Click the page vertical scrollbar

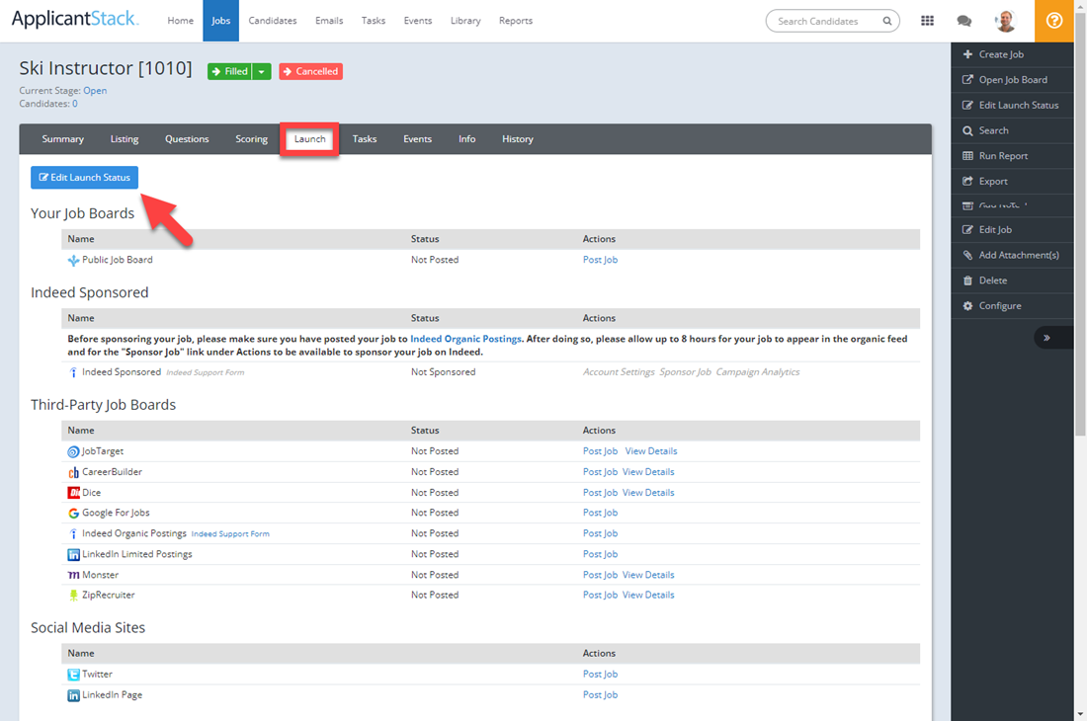click(x=1080, y=296)
